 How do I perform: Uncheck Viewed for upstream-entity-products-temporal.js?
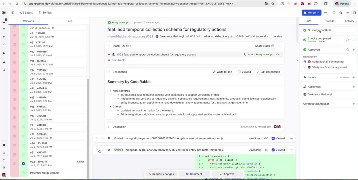[273, 150]
